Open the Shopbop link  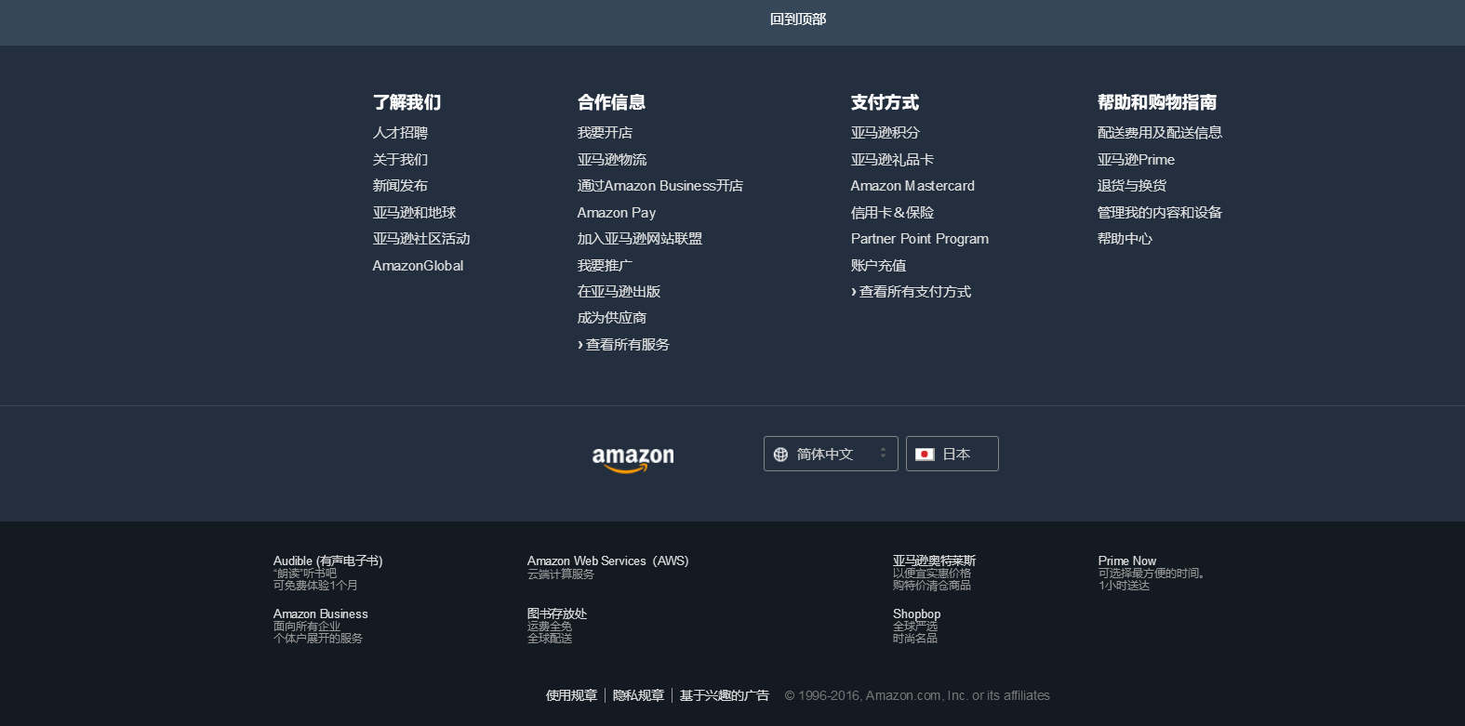point(916,614)
